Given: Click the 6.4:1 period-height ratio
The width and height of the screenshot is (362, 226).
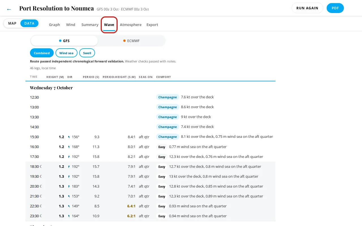Looking at the screenshot, I should point(131,206).
